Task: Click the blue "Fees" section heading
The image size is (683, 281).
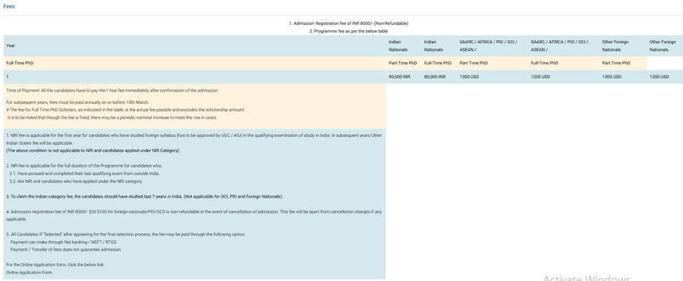Action: point(8,7)
